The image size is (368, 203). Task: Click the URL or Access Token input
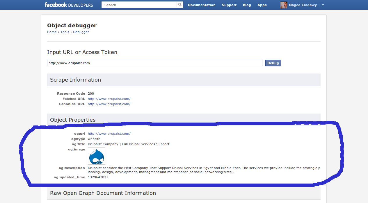coord(155,63)
